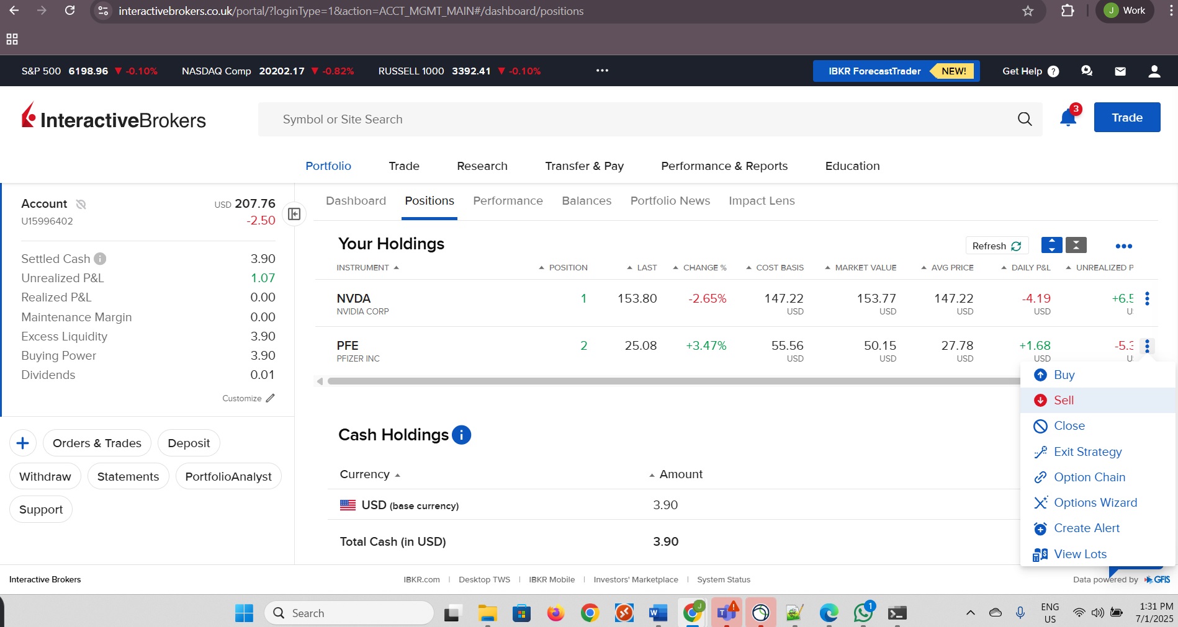This screenshot has height=627, width=1178.
Task: Expand the market ticker ellipsis
Action: pos(602,71)
